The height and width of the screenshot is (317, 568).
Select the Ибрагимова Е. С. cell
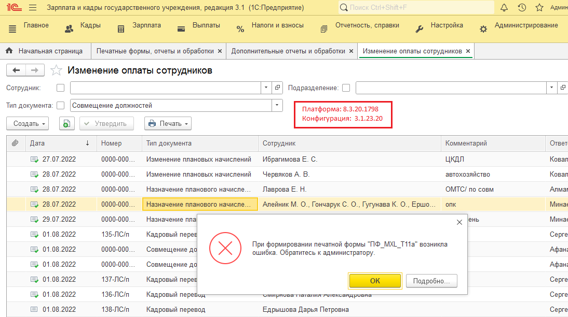[x=349, y=160]
